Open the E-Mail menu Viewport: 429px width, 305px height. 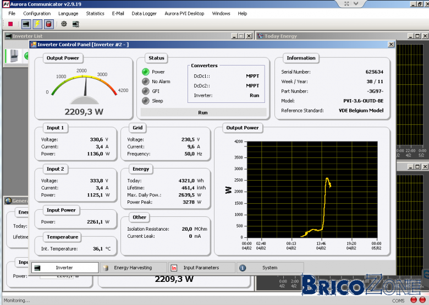pos(118,13)
